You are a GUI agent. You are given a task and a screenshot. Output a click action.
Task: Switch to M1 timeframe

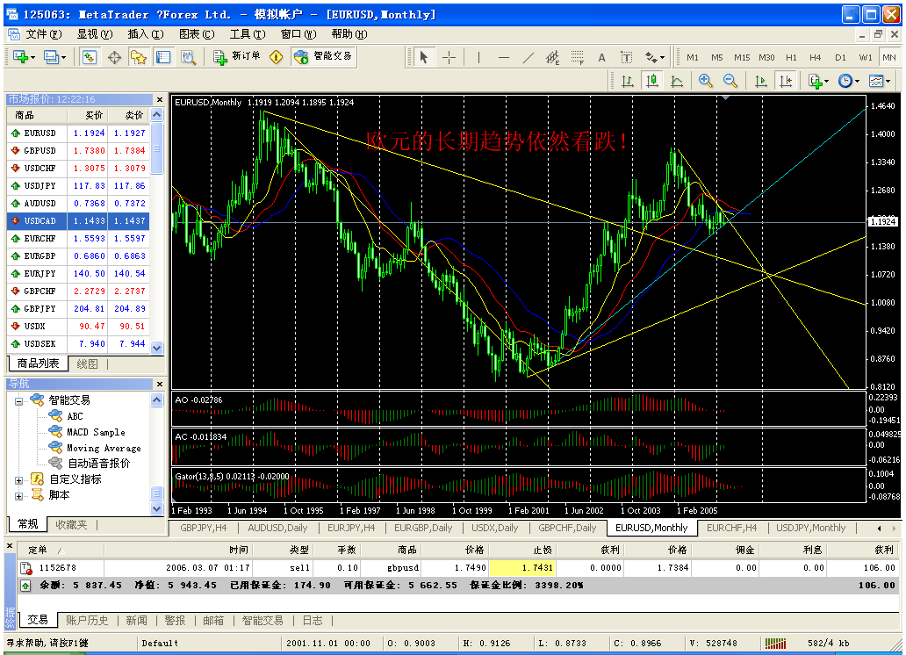pos(692,57)
